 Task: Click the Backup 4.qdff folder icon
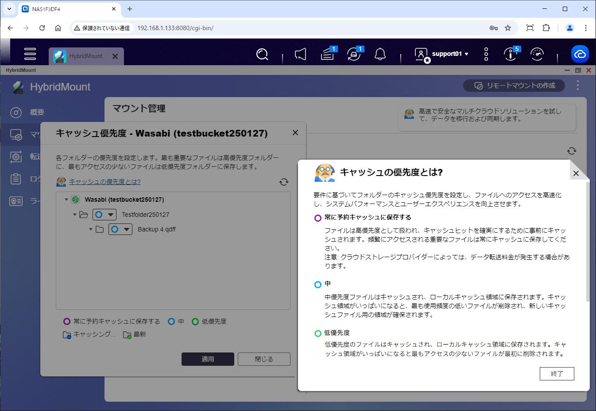coord(100,229)
